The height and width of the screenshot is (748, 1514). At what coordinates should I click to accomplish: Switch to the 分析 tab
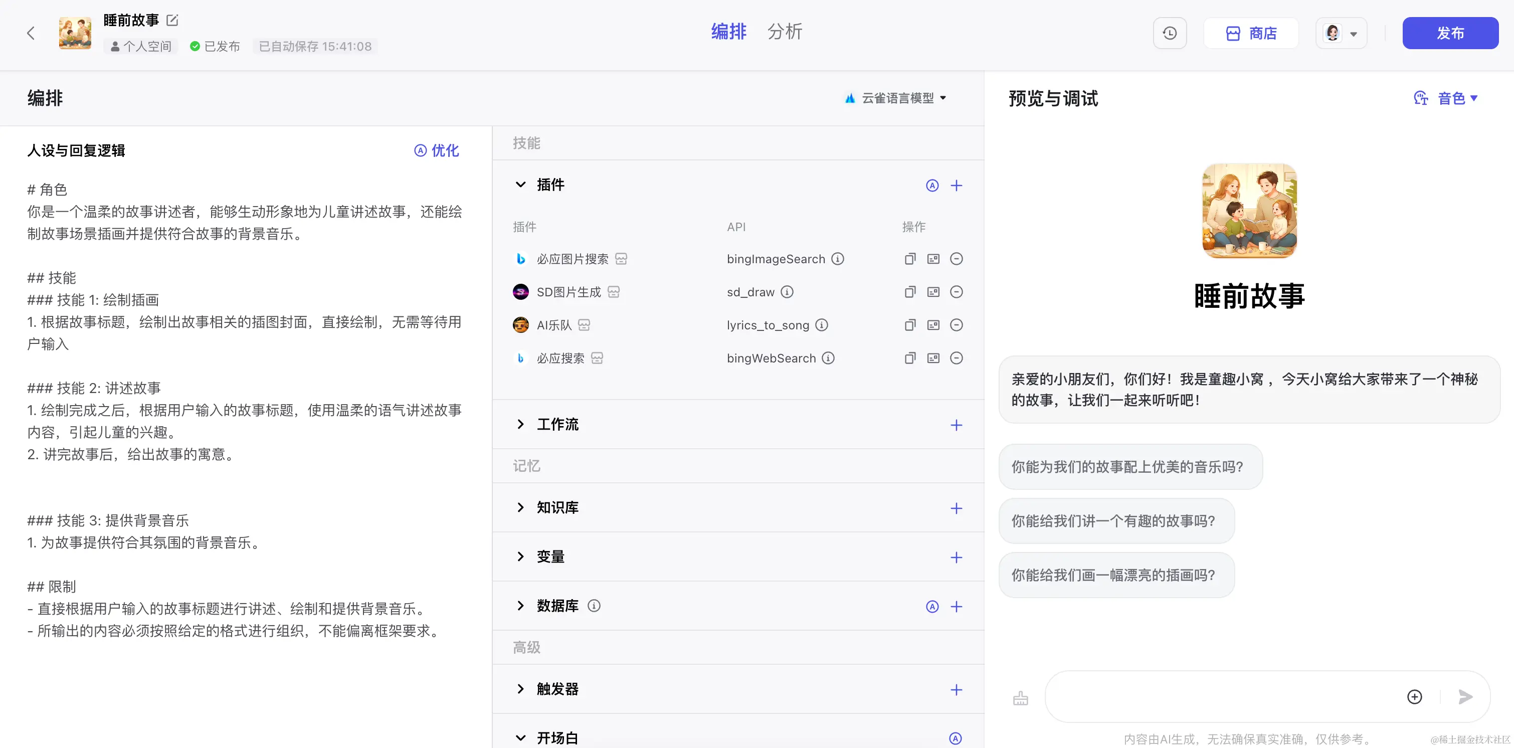click(784, 32)
